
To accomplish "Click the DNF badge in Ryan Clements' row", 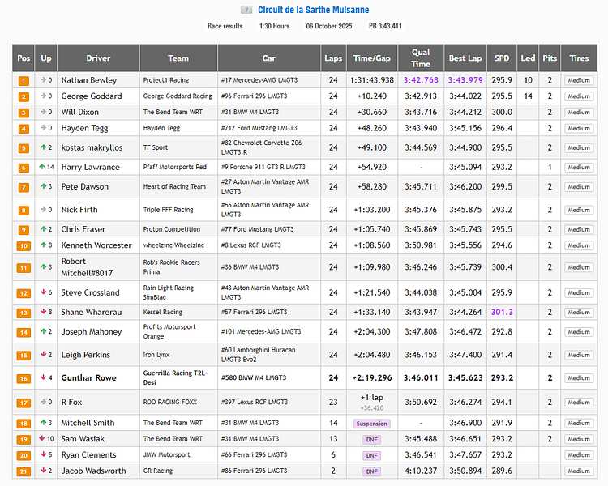I will (x=372, y=455).
